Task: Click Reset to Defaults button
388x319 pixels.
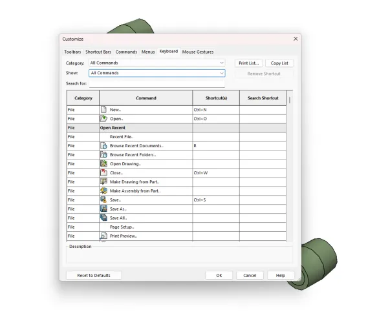Action: coord(94,275)
